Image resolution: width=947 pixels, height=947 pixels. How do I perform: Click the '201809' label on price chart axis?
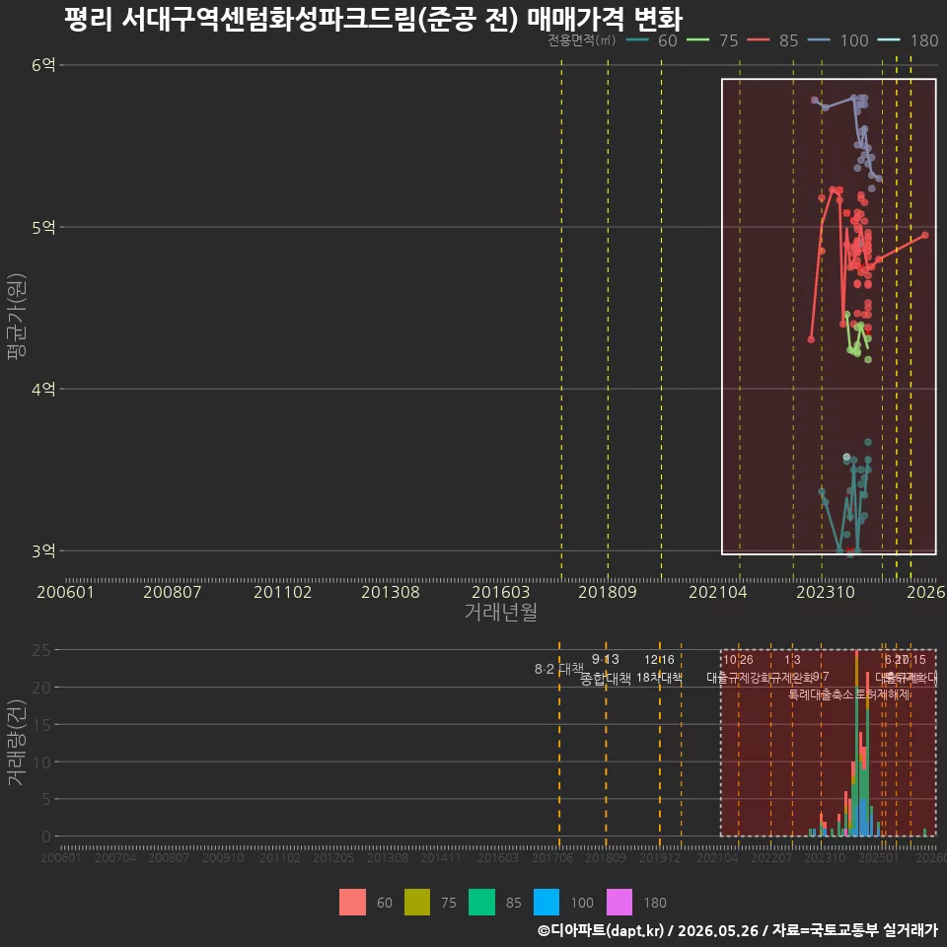608,592
